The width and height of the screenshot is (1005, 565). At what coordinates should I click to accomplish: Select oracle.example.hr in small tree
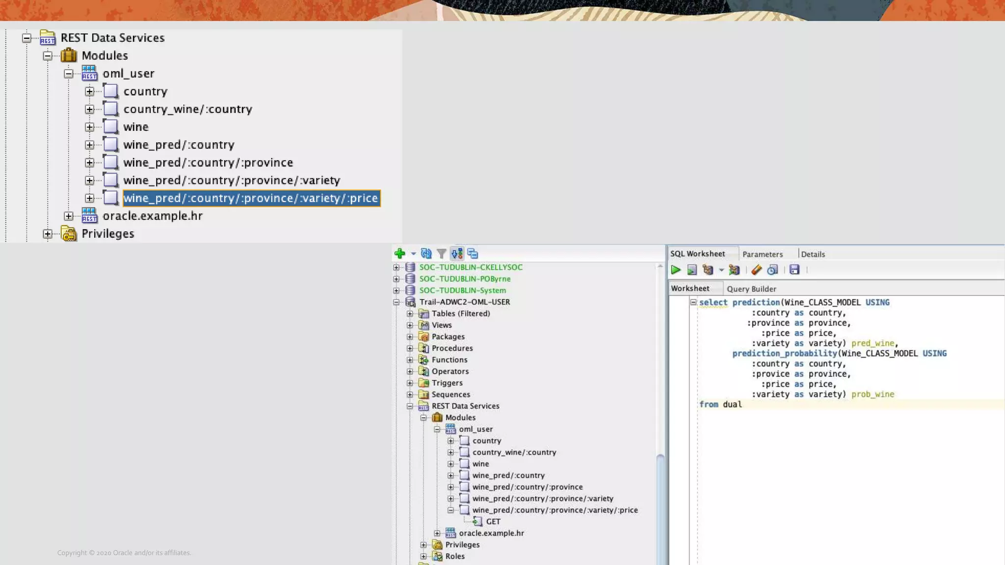coord(491,533)
